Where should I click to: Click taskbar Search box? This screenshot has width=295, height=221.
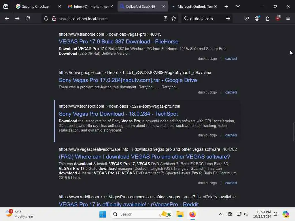(142, 214)
